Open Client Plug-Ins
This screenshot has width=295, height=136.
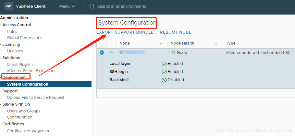pyautogui.click(x=20, y=64)
